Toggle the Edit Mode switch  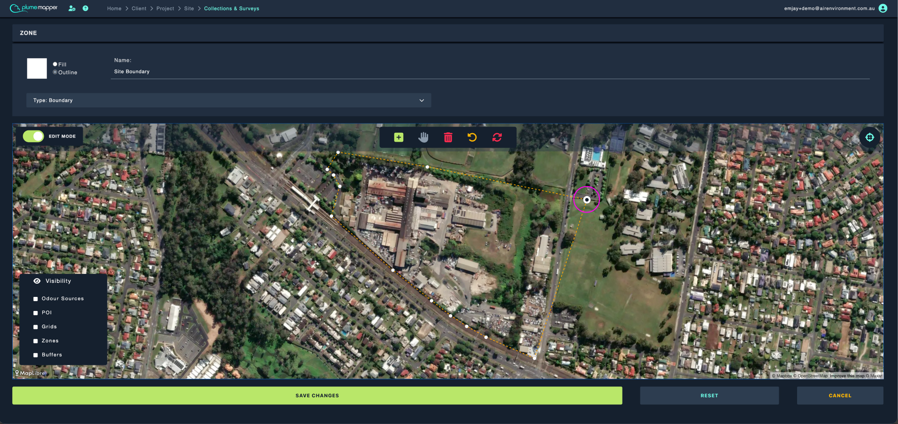[x=33, y=136]
